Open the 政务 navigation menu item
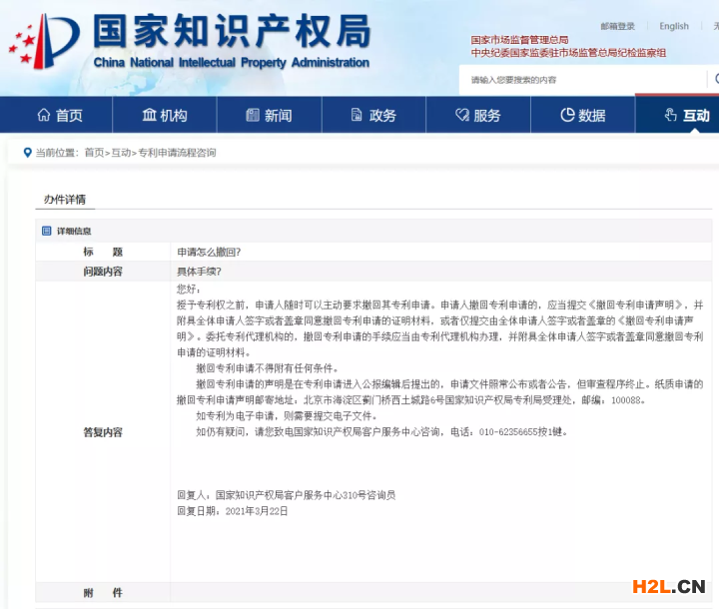 tap(373, 115)
